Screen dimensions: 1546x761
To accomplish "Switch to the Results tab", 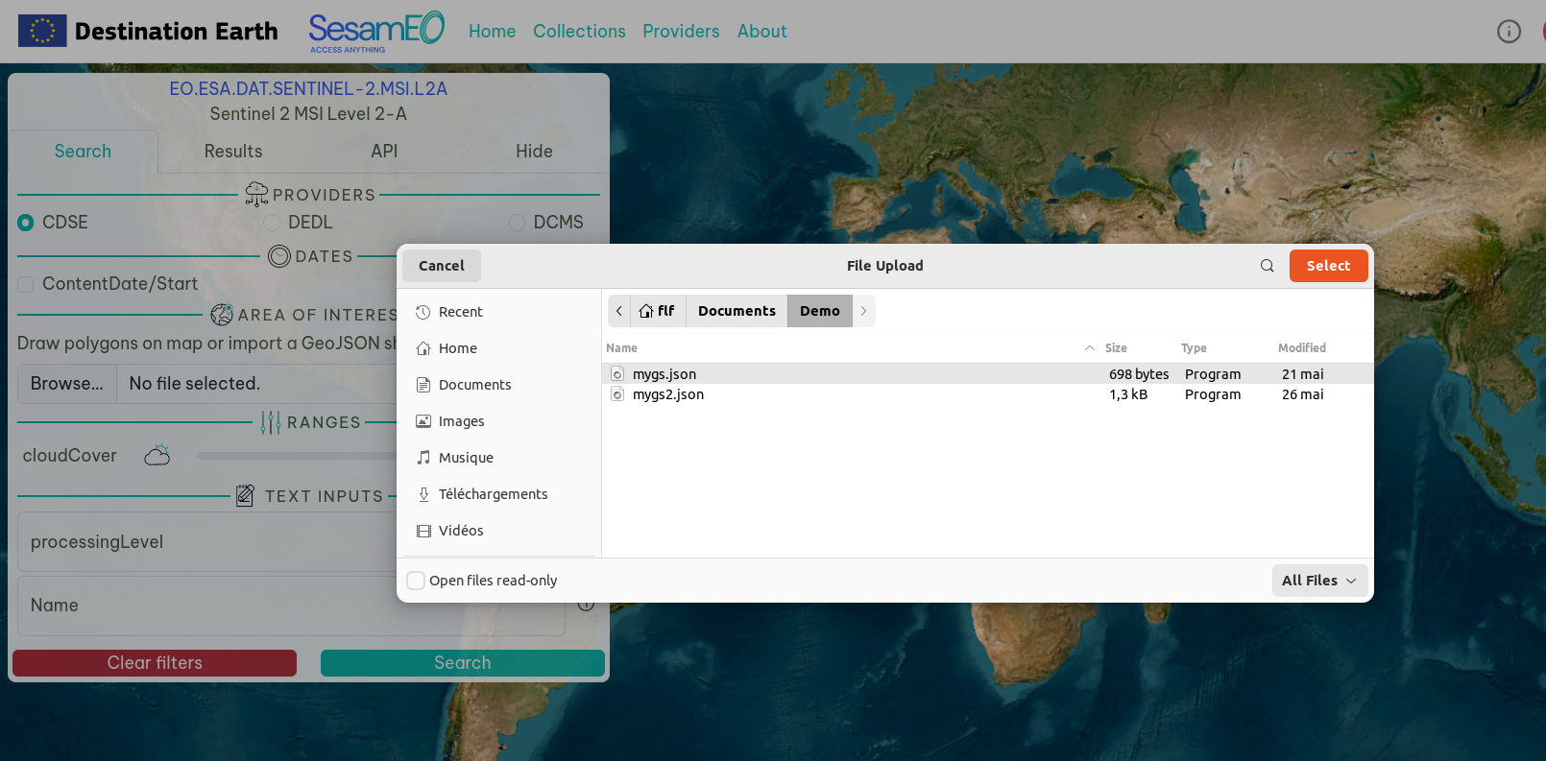I will [x=233, y=152].
